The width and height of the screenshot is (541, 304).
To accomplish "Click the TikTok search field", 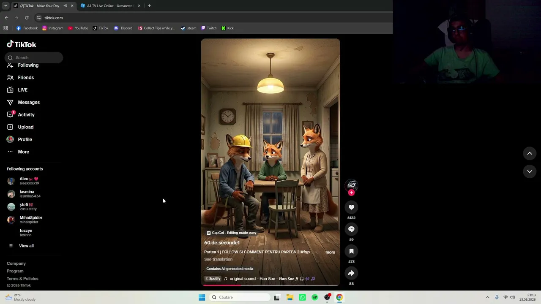I will coord(34,57).
